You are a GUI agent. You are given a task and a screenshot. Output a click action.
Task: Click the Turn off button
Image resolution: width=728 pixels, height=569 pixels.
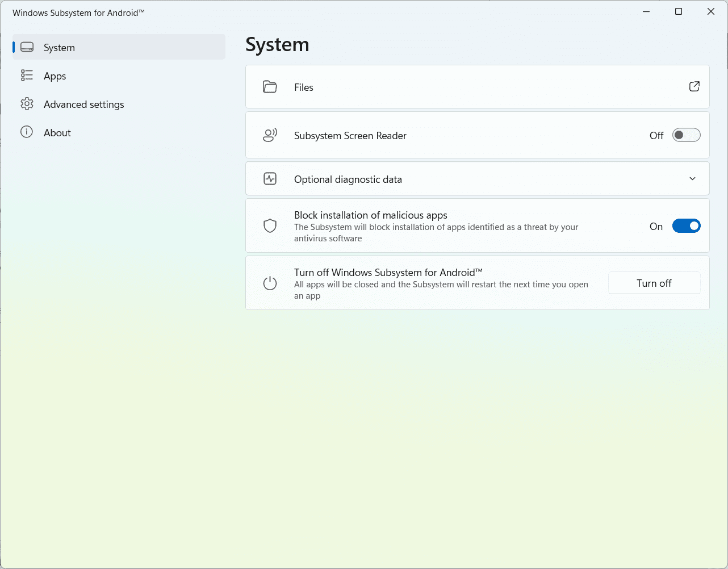654,283
